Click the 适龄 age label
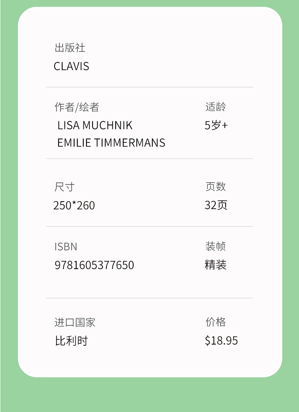Viewport: 299px width, 412px height. coord(215,107)
